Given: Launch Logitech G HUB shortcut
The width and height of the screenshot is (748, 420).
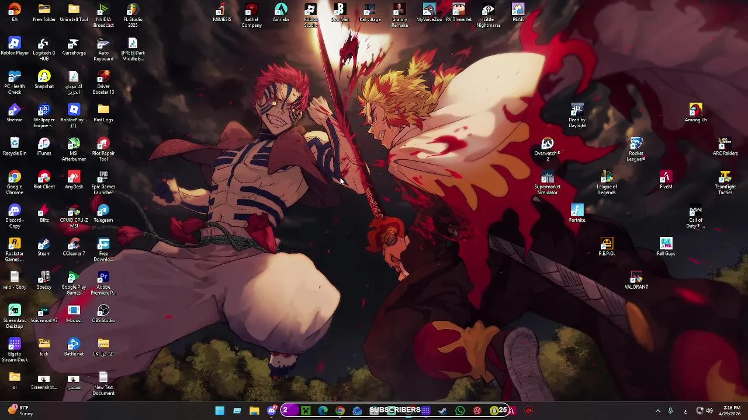Looking at the screenshot, I should [44, 49].
